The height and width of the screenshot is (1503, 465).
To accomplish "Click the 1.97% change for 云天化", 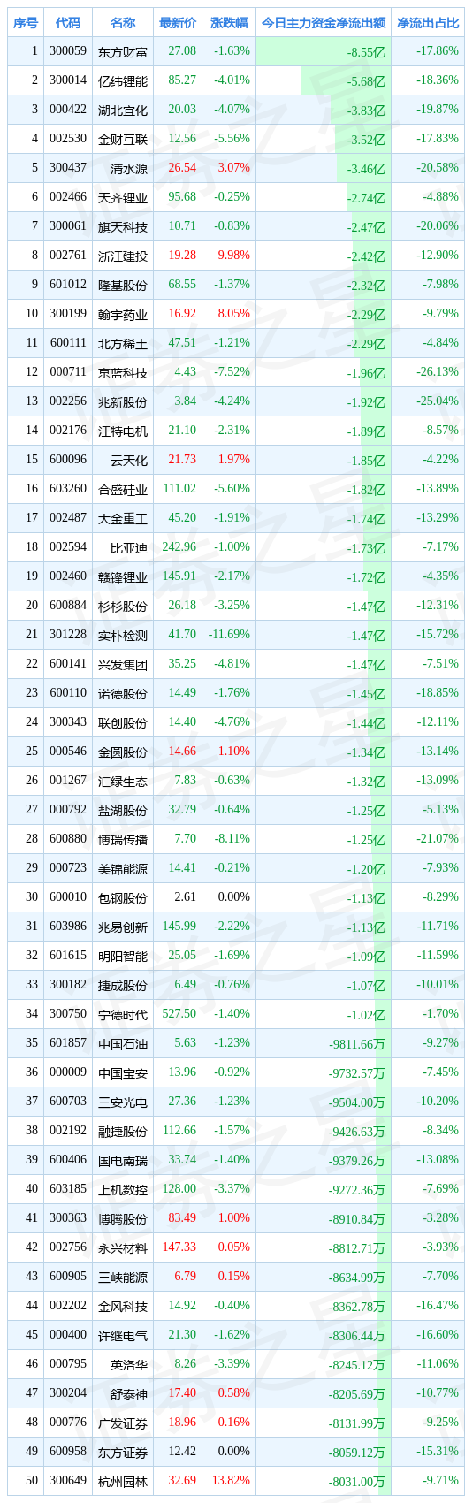I will (x=233, y=460).
